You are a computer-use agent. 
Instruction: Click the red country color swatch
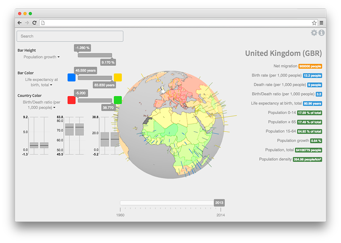pos(72,100)
